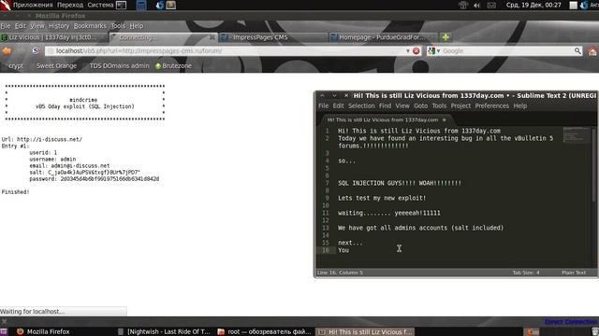Open the Sweet Orange bookmark
Image resolution: width=599 pixels, height=336 pixels.
pos(56,66)
